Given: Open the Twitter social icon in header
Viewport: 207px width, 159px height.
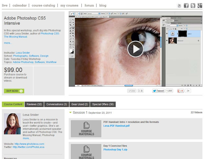Looking at the screenshot, I should click(x=193, y=5).
